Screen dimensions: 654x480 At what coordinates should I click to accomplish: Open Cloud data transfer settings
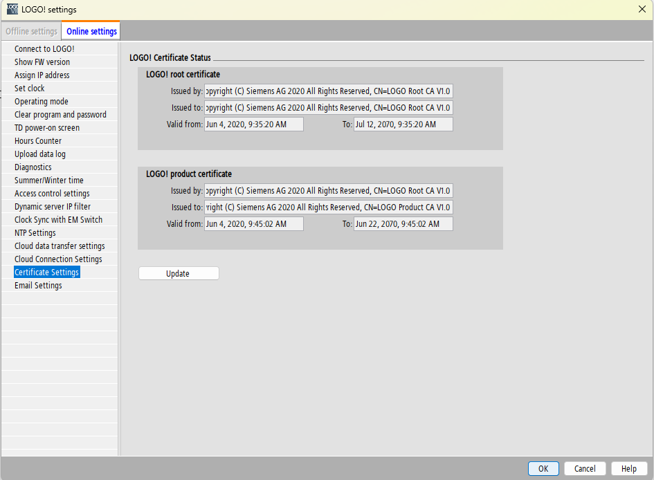60,246
